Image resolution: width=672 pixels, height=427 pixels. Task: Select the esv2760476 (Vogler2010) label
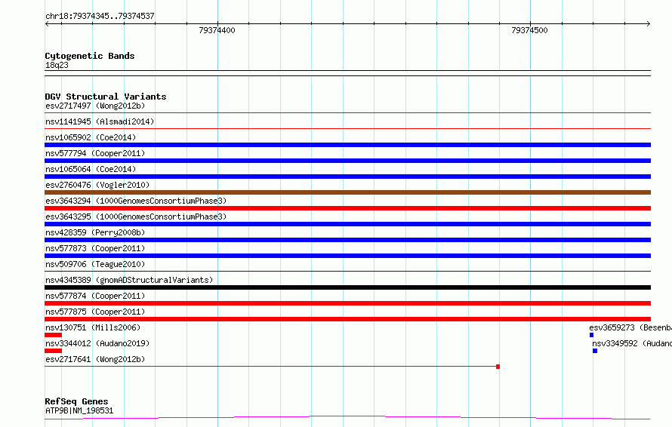(x=97, y=185)
